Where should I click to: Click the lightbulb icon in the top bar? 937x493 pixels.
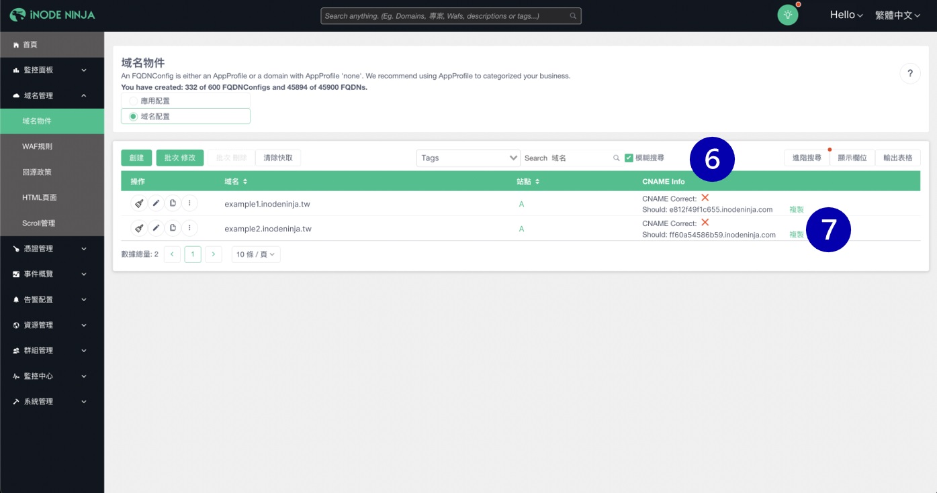787,15
